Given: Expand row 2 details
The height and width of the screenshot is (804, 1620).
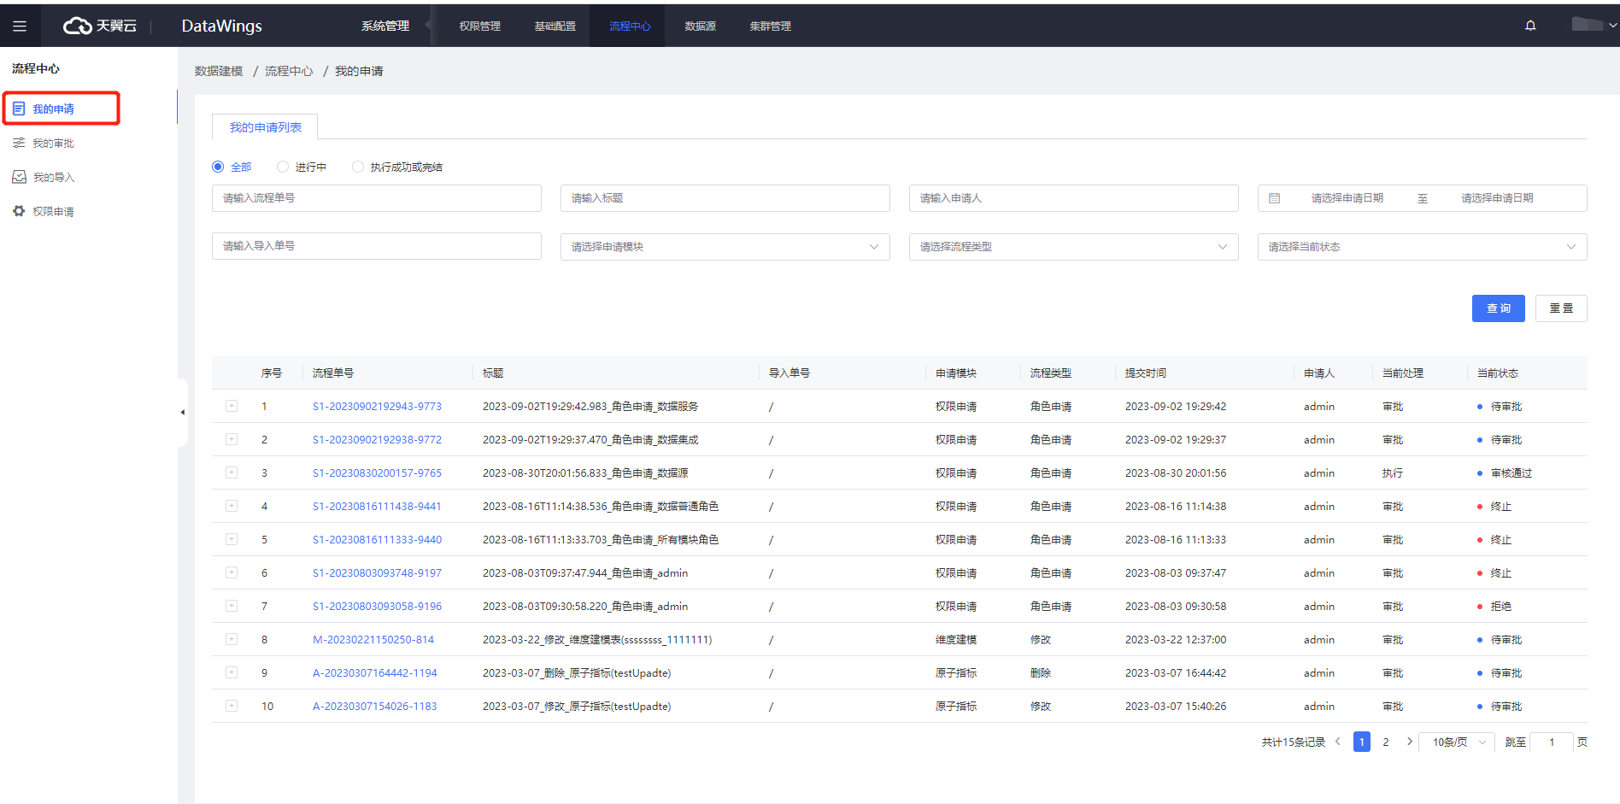Looking at the screenshot, I should coord(232,439).
